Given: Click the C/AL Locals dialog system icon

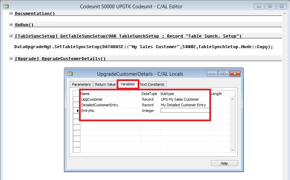Looking at the screenshot, I should pos(70,74).
